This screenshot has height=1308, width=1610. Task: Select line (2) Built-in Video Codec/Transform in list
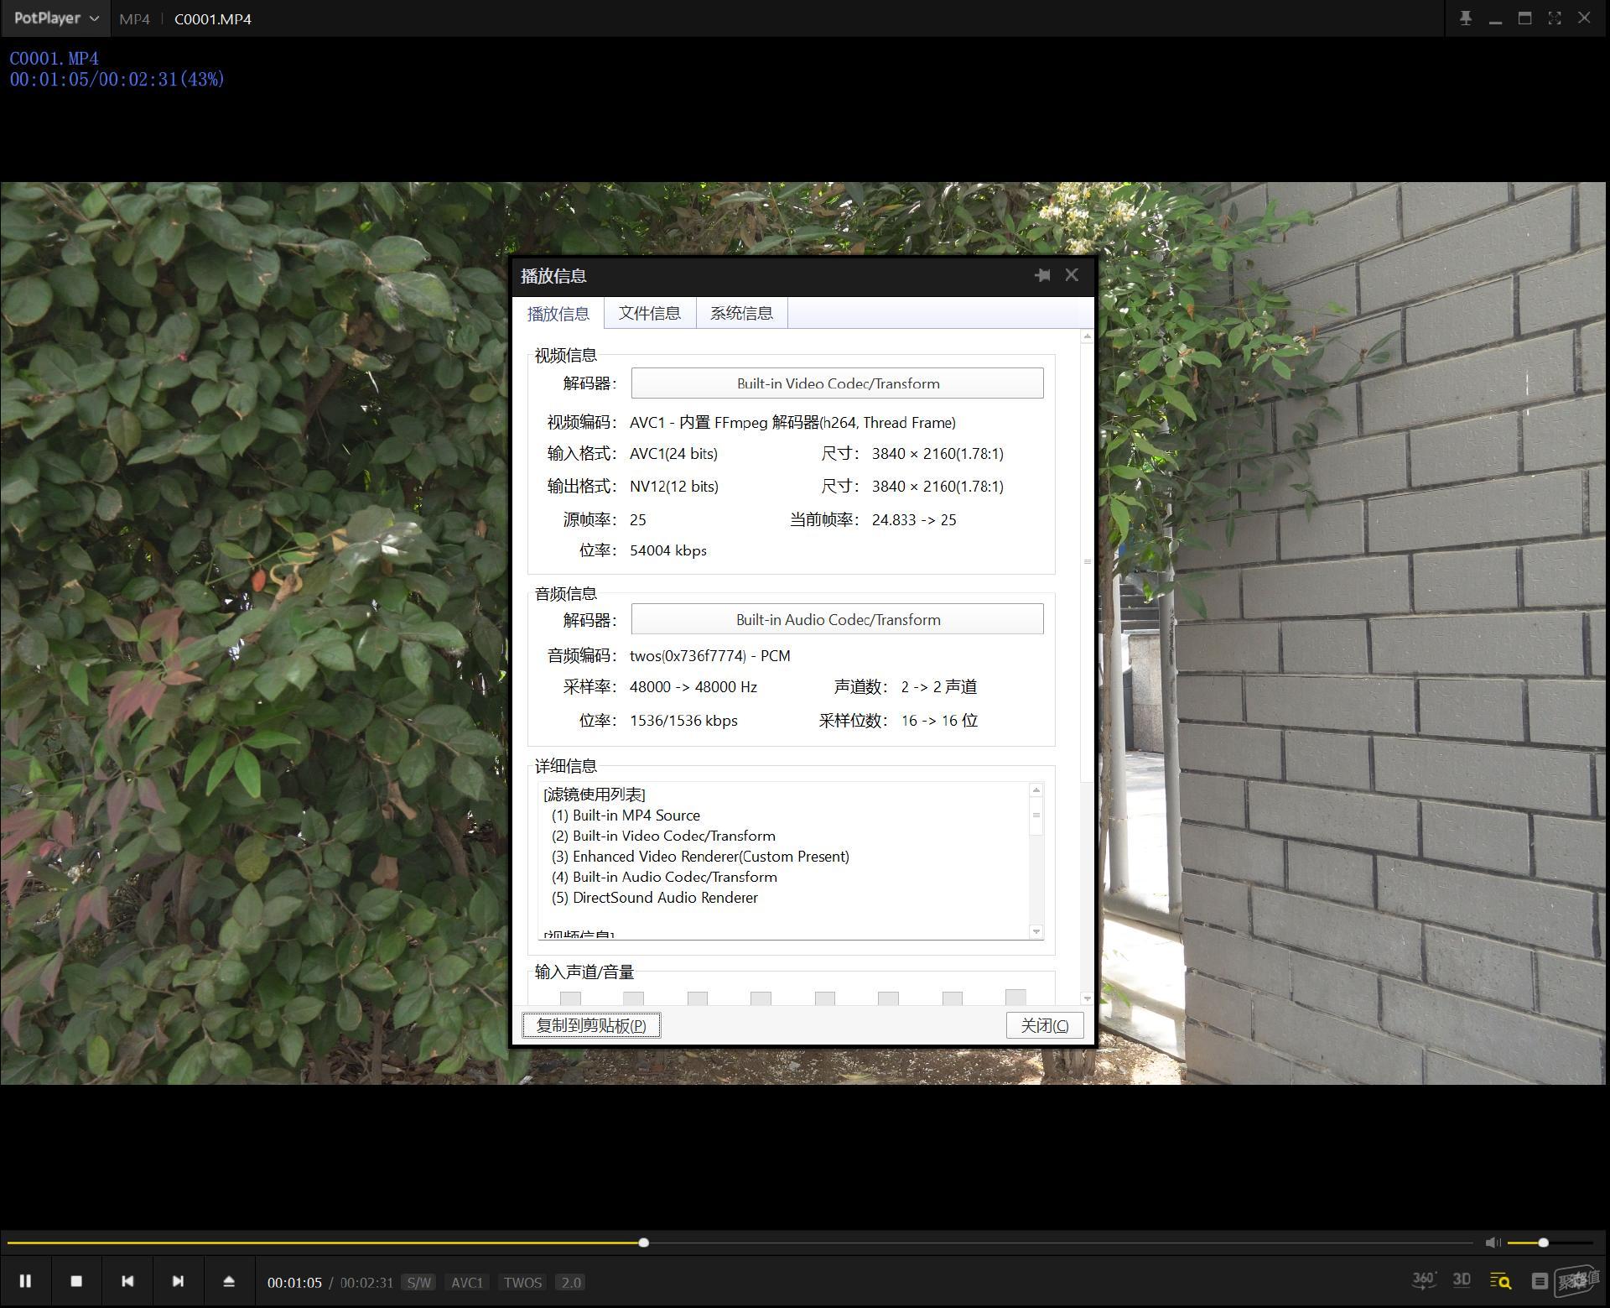click(x=663, y=836)
